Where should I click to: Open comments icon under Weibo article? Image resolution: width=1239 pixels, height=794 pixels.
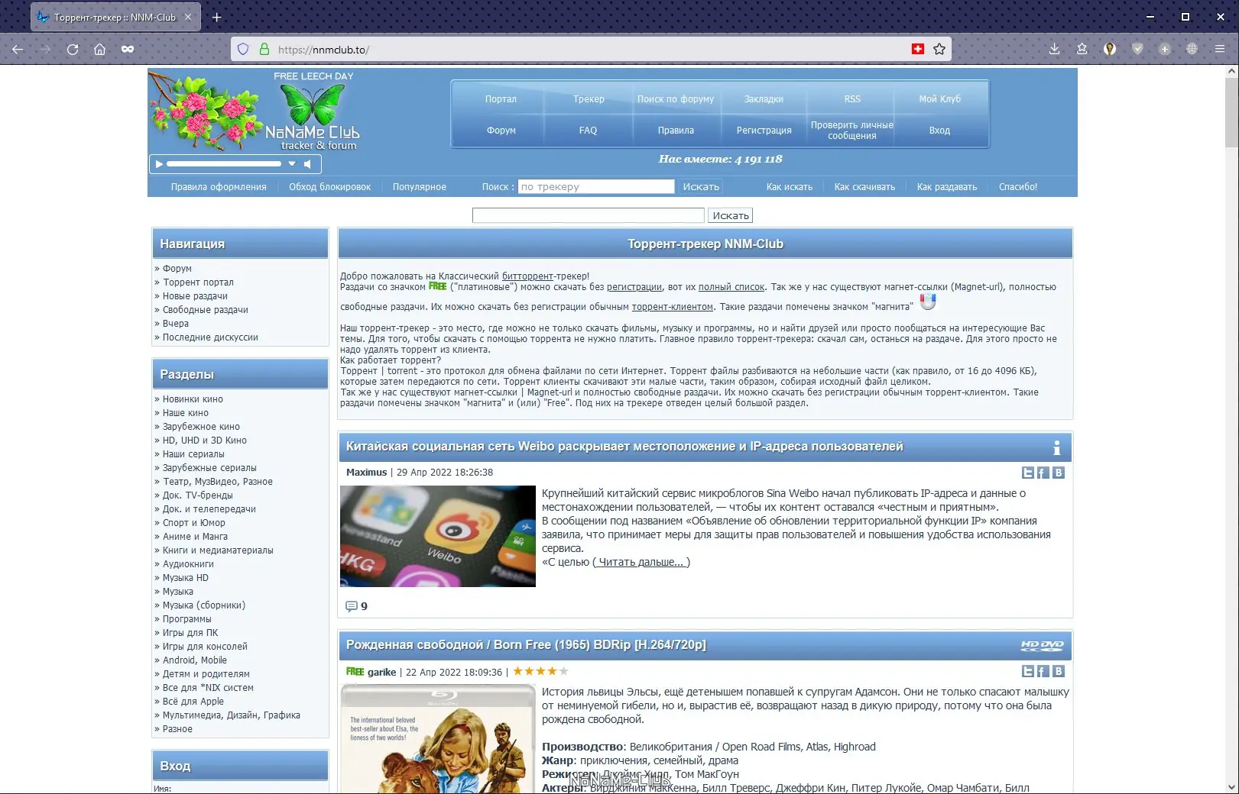click(352, 606)
